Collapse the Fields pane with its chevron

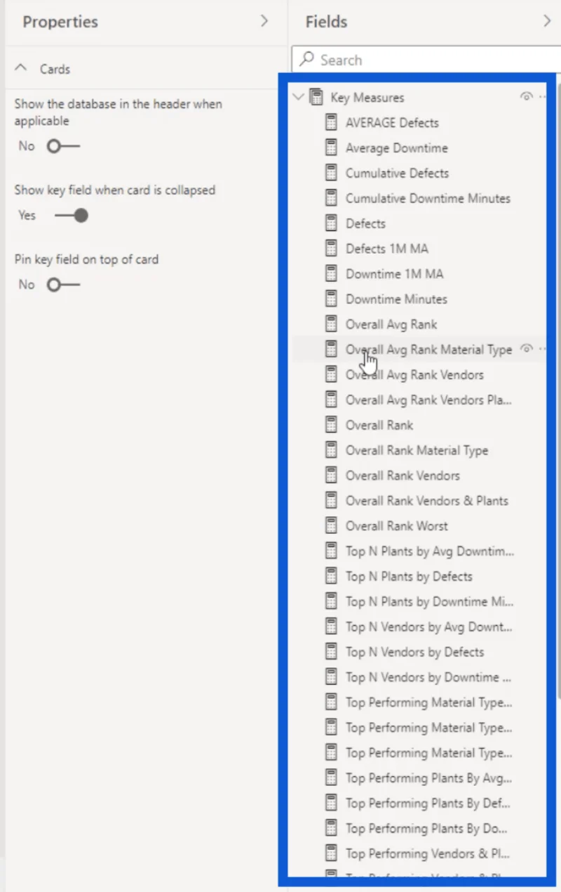(x=547, y=21)
